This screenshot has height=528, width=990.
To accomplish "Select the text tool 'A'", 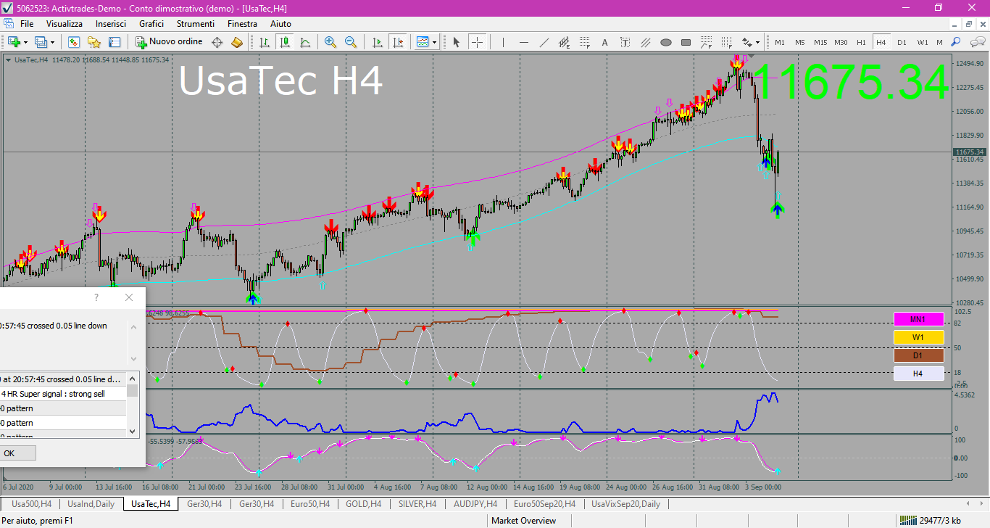I will click(605, 42).
